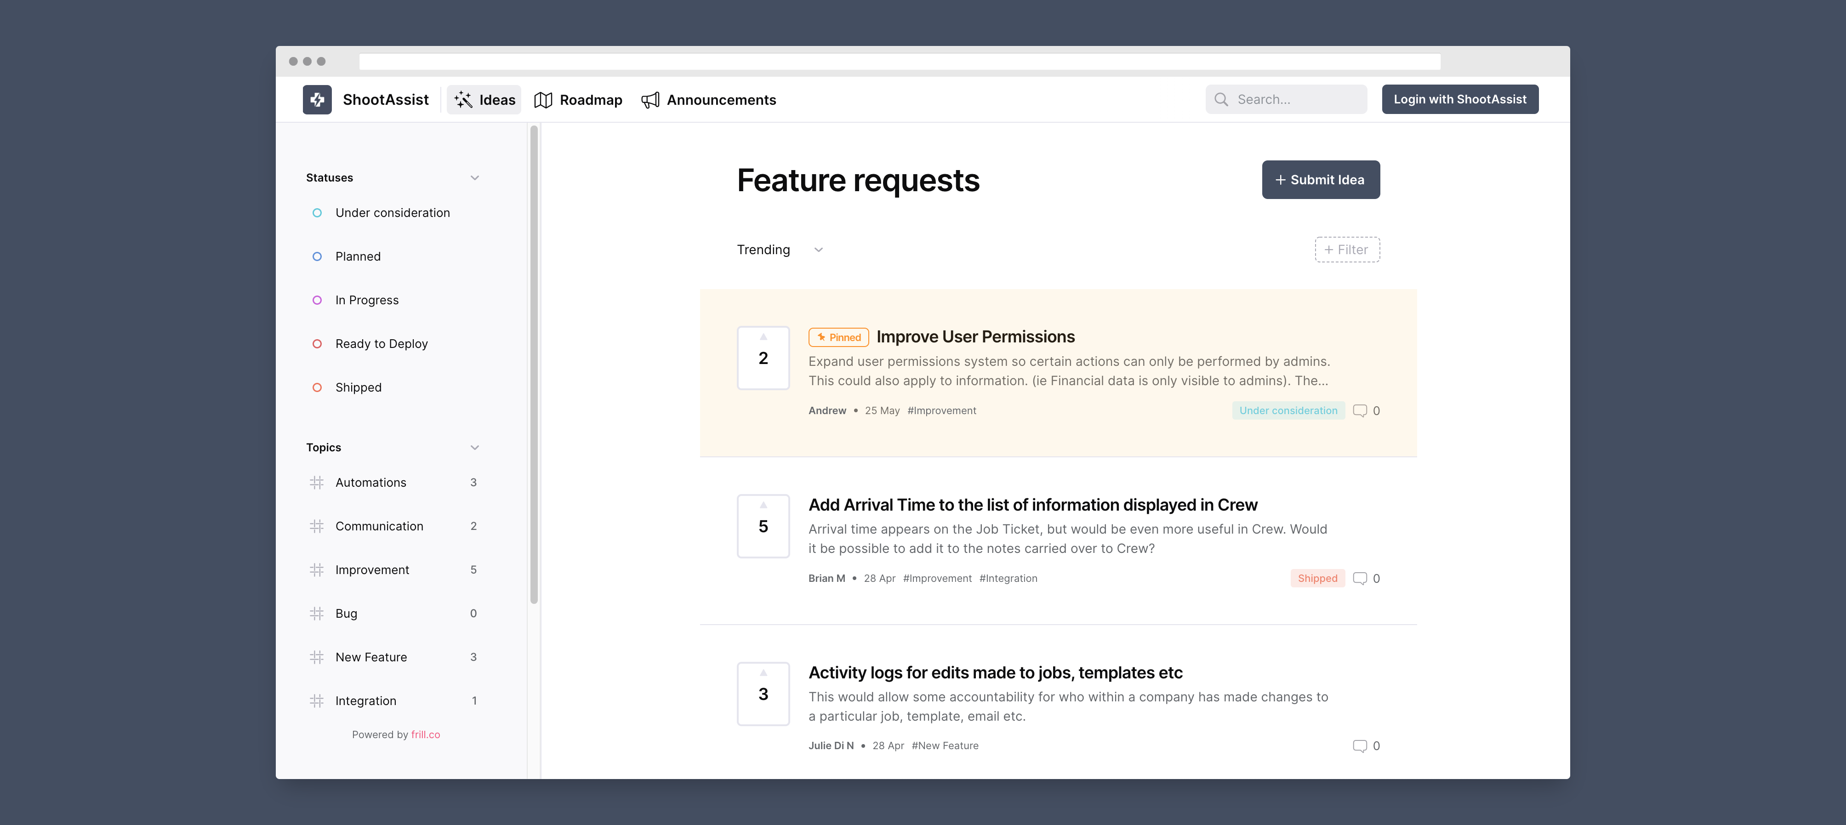Select the Under consideration status filter
Viewport: 1846px width, 825px height.
tap(392, 213)
